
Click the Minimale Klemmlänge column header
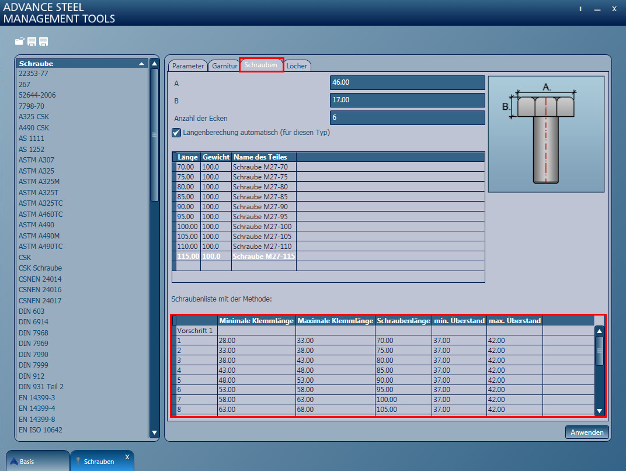[256, 320]
